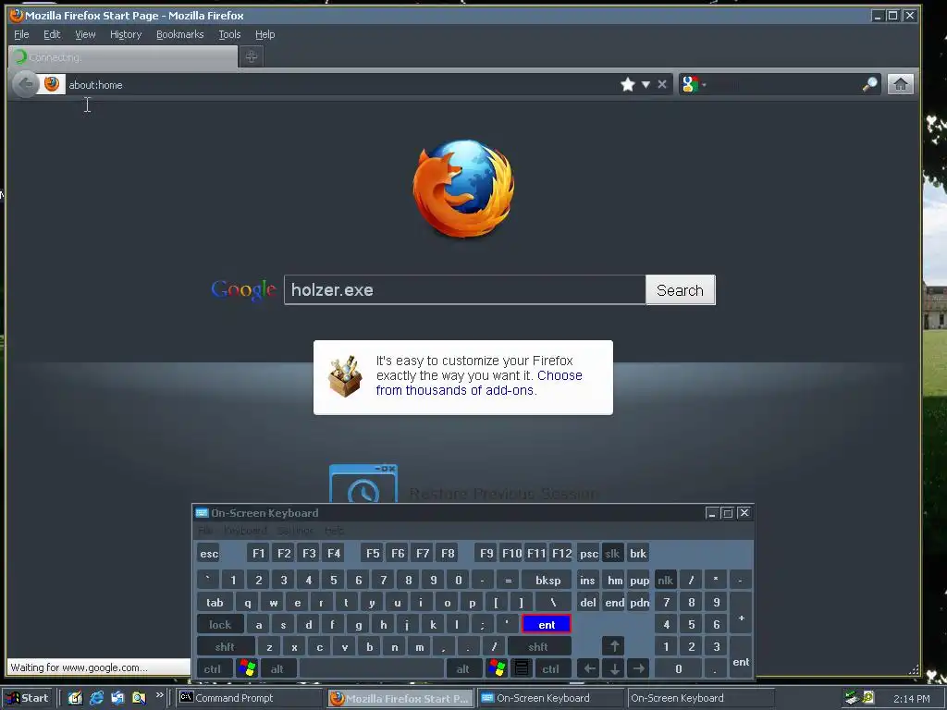Viewport: 947px width, 710px height.
Task: Go to the Firefox home page button
Action: coord(900,84)
